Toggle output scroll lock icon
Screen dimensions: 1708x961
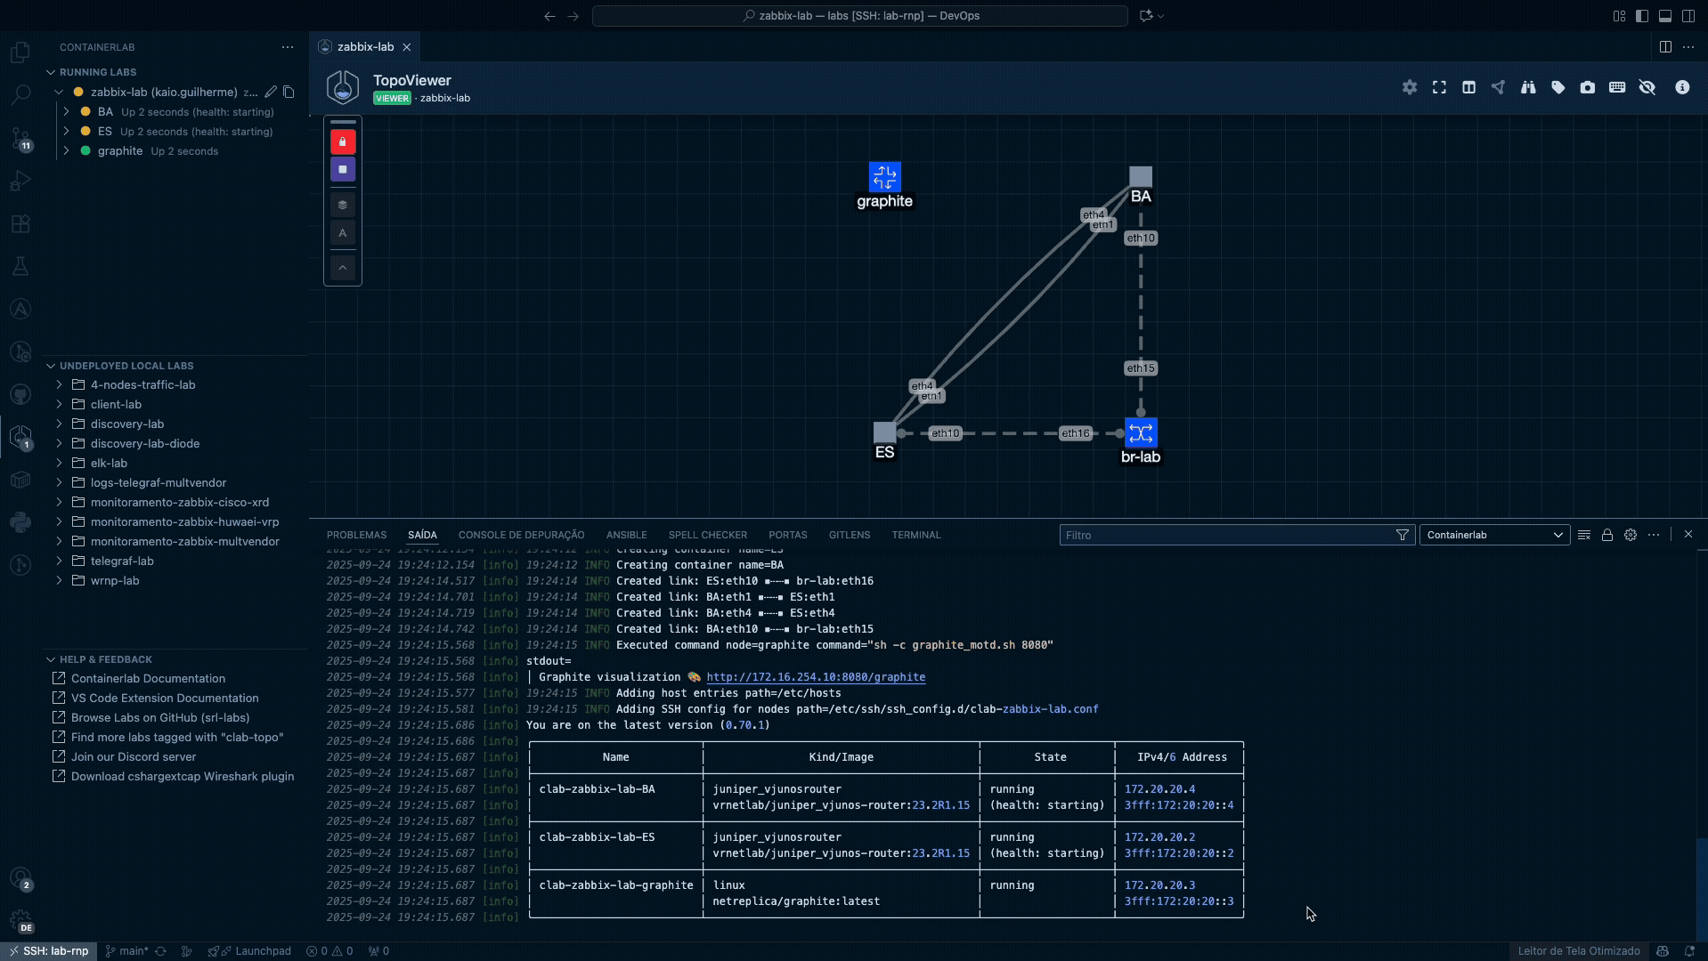tap(1606, 535)
